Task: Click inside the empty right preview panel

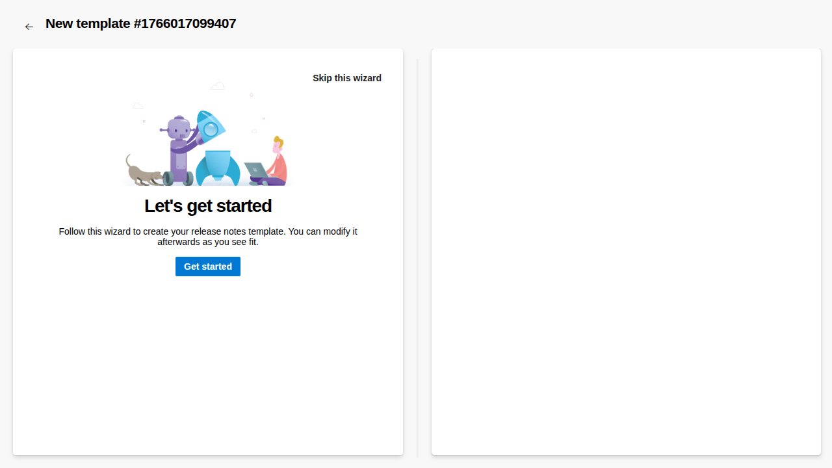Action: tap(626, 252)
